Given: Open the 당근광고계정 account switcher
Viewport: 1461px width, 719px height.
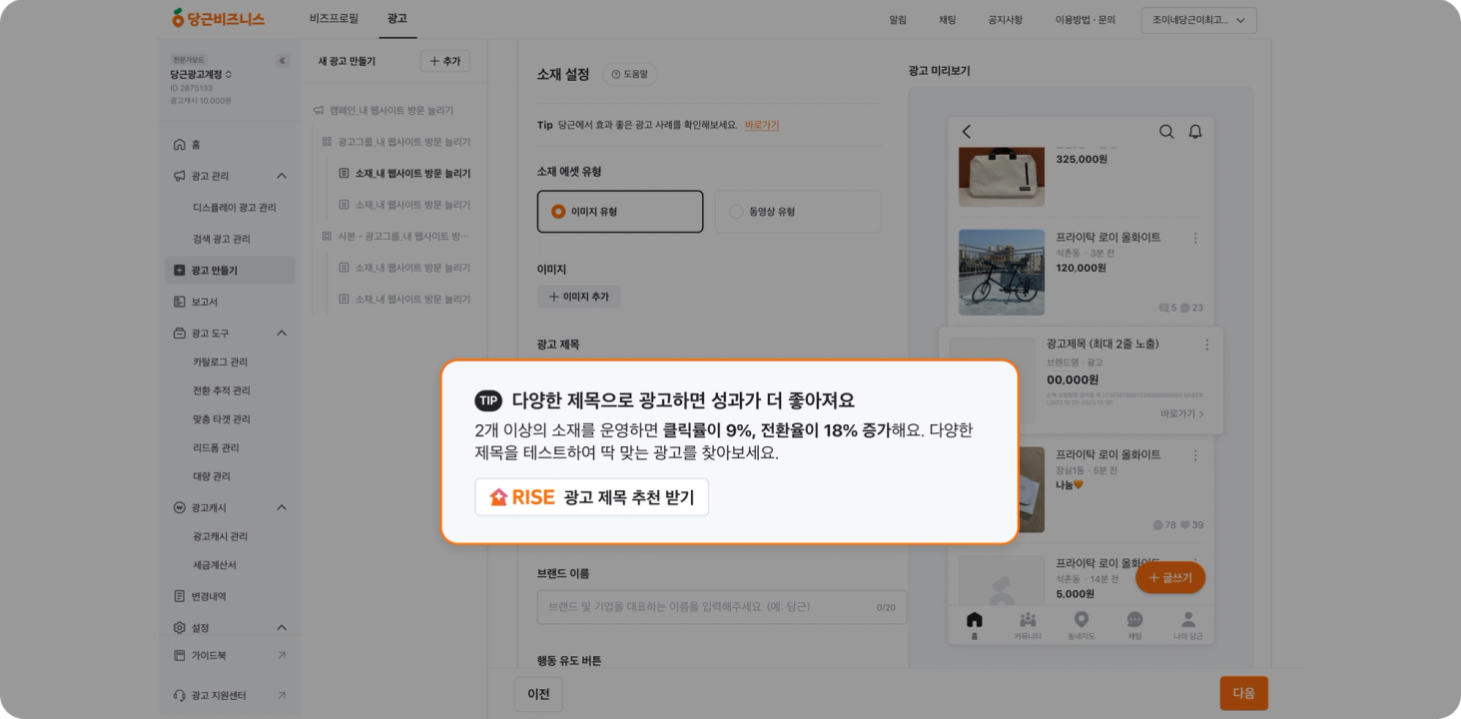Looking at the screenshot, I should (x=201, y=75).
